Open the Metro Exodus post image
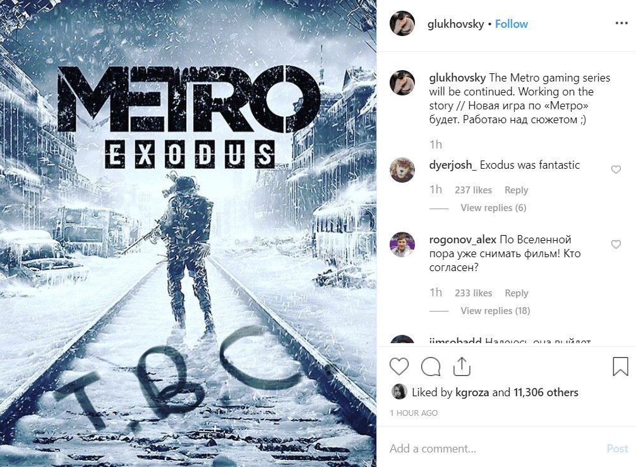The image size is (636, 467). (188, 233)
